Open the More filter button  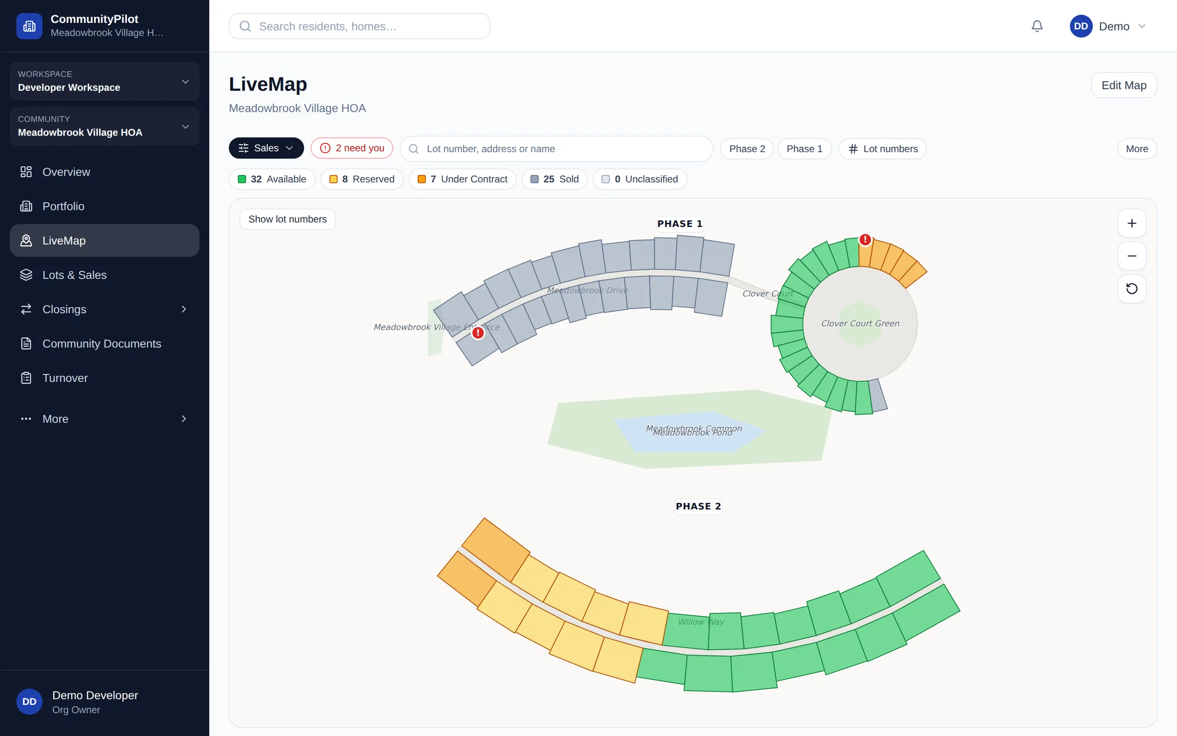click(1136, 149)
